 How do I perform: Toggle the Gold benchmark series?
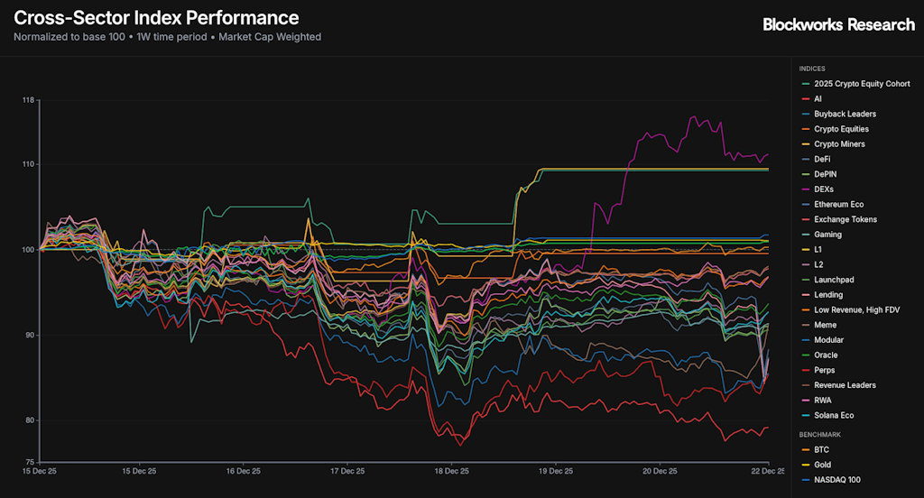point(822,465)
